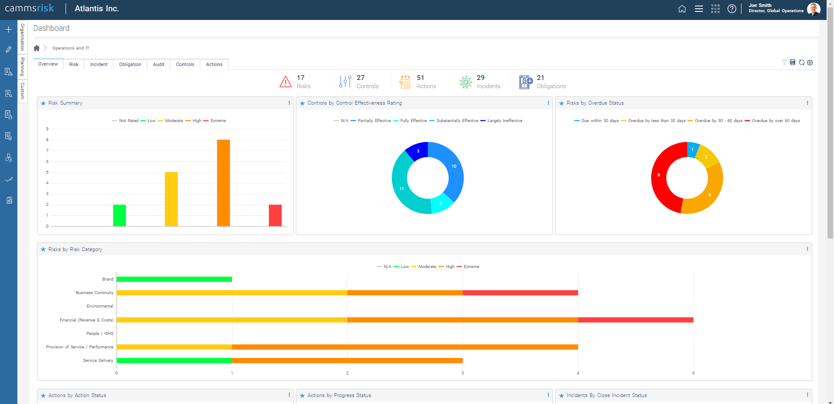Screen dimensions: 834x404
Task: Toggle Partially Effective legend item
Action: 374,121
